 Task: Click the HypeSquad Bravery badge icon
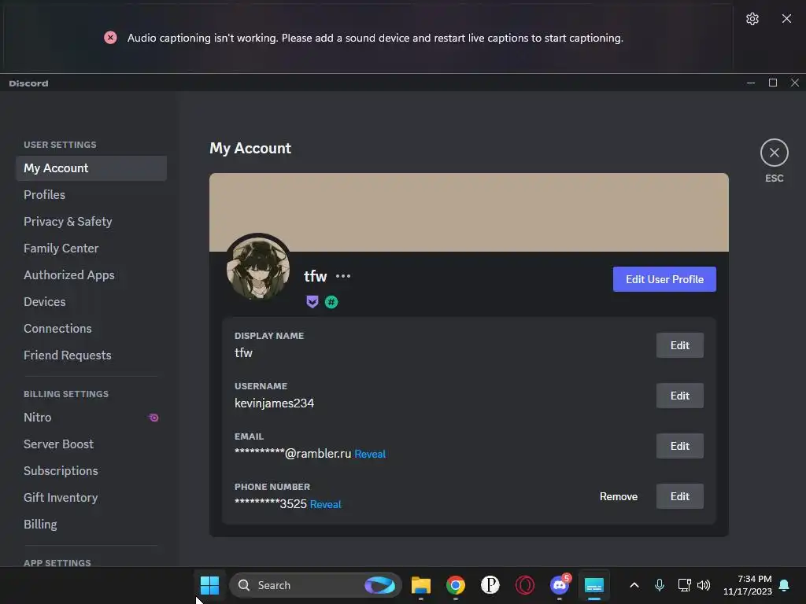(x=312, y=302)
